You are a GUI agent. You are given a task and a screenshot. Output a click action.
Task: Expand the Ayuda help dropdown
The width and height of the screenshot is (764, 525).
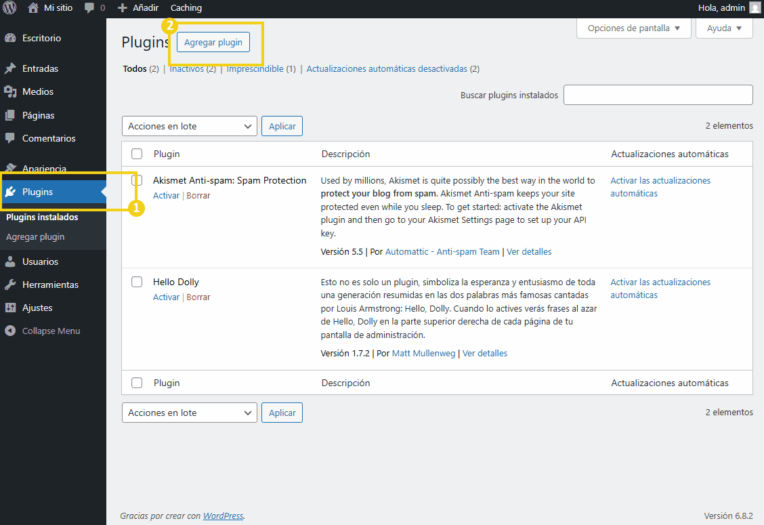pos(724,28)
